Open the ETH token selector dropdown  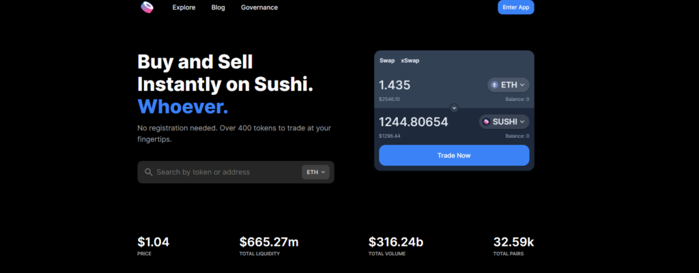[508, 85]
